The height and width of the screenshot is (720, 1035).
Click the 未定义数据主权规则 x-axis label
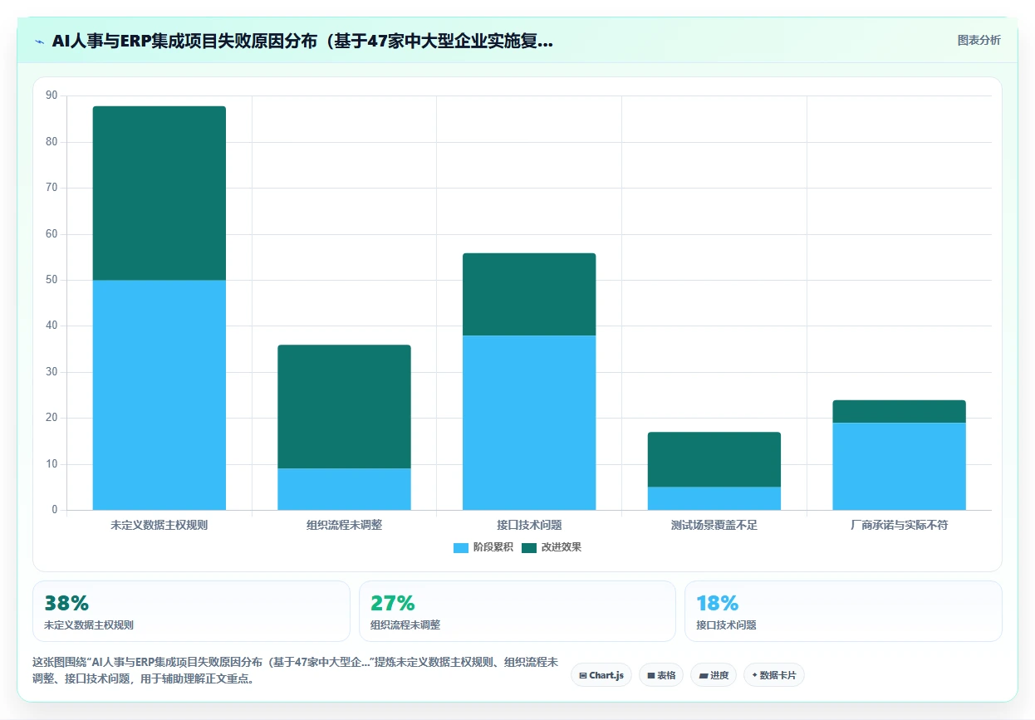[x=159, y=525]
